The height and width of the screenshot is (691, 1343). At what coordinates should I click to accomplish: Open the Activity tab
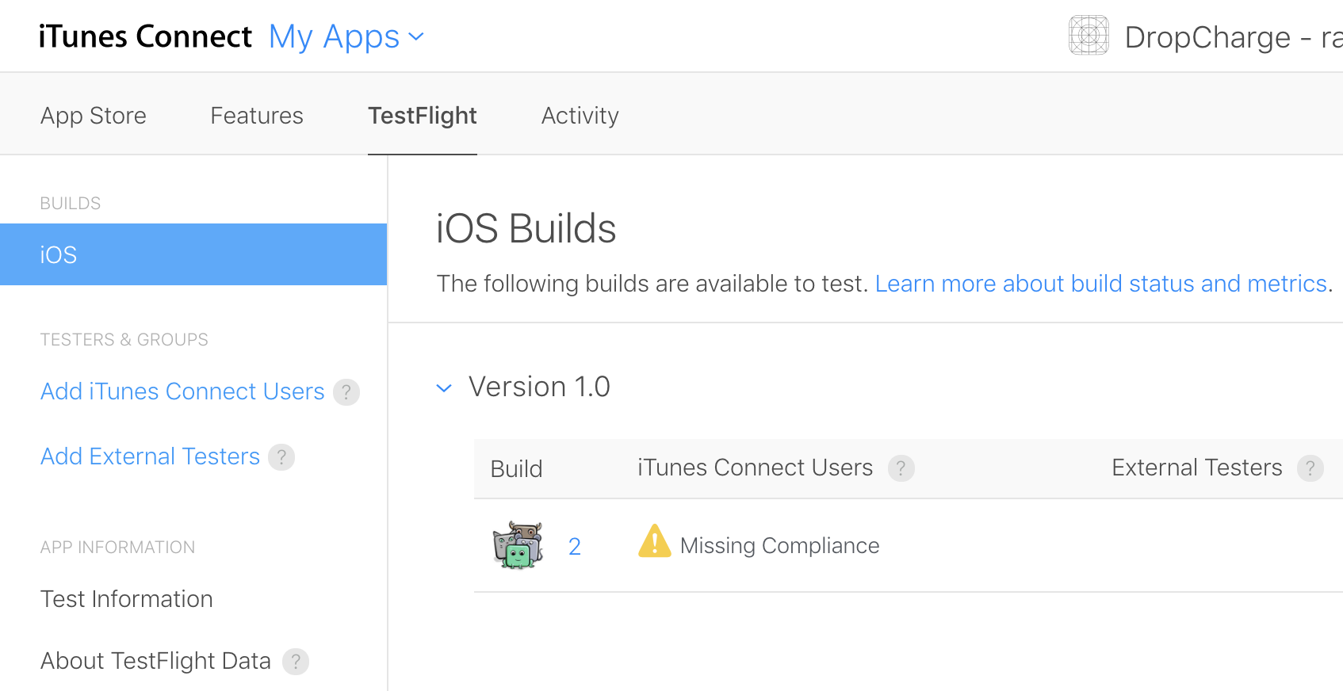(580, 116)
